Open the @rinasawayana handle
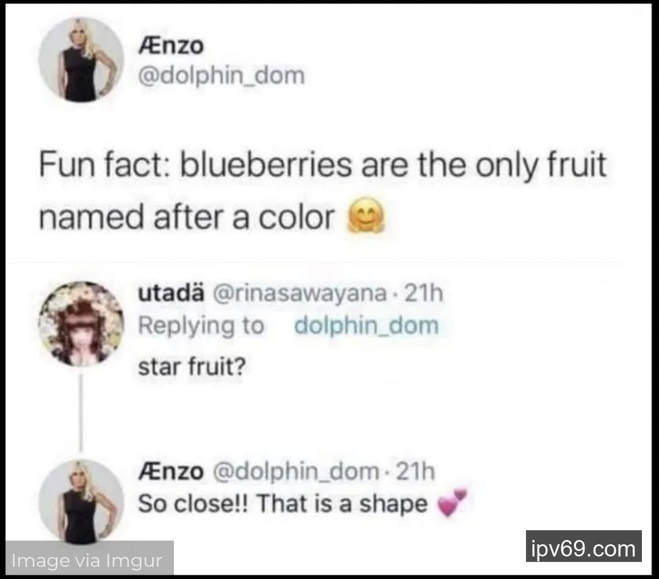The width and height of the screenshot is (659, 579). (300, 294)
